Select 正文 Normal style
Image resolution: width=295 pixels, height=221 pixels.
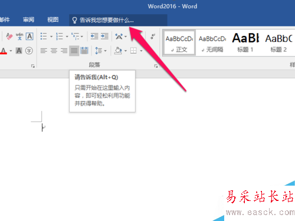[179, 43]
